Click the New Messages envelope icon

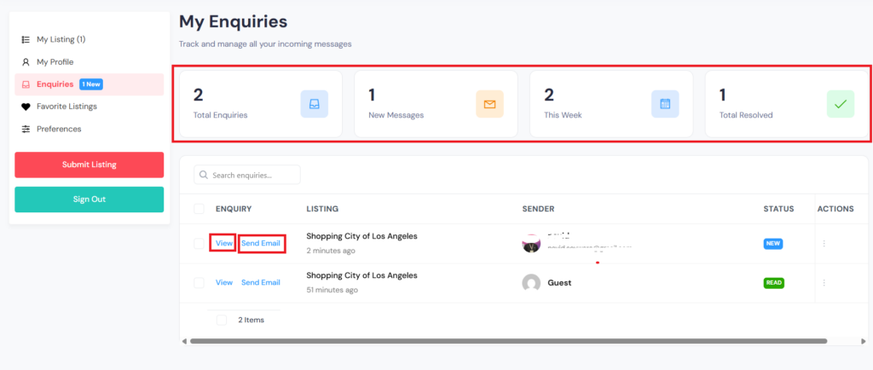[489, 104]
